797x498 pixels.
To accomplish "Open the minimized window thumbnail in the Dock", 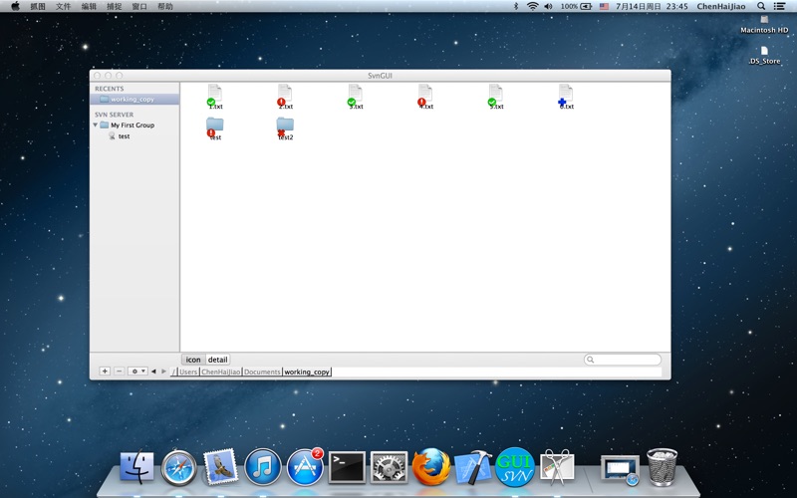I will pos(620,470).
